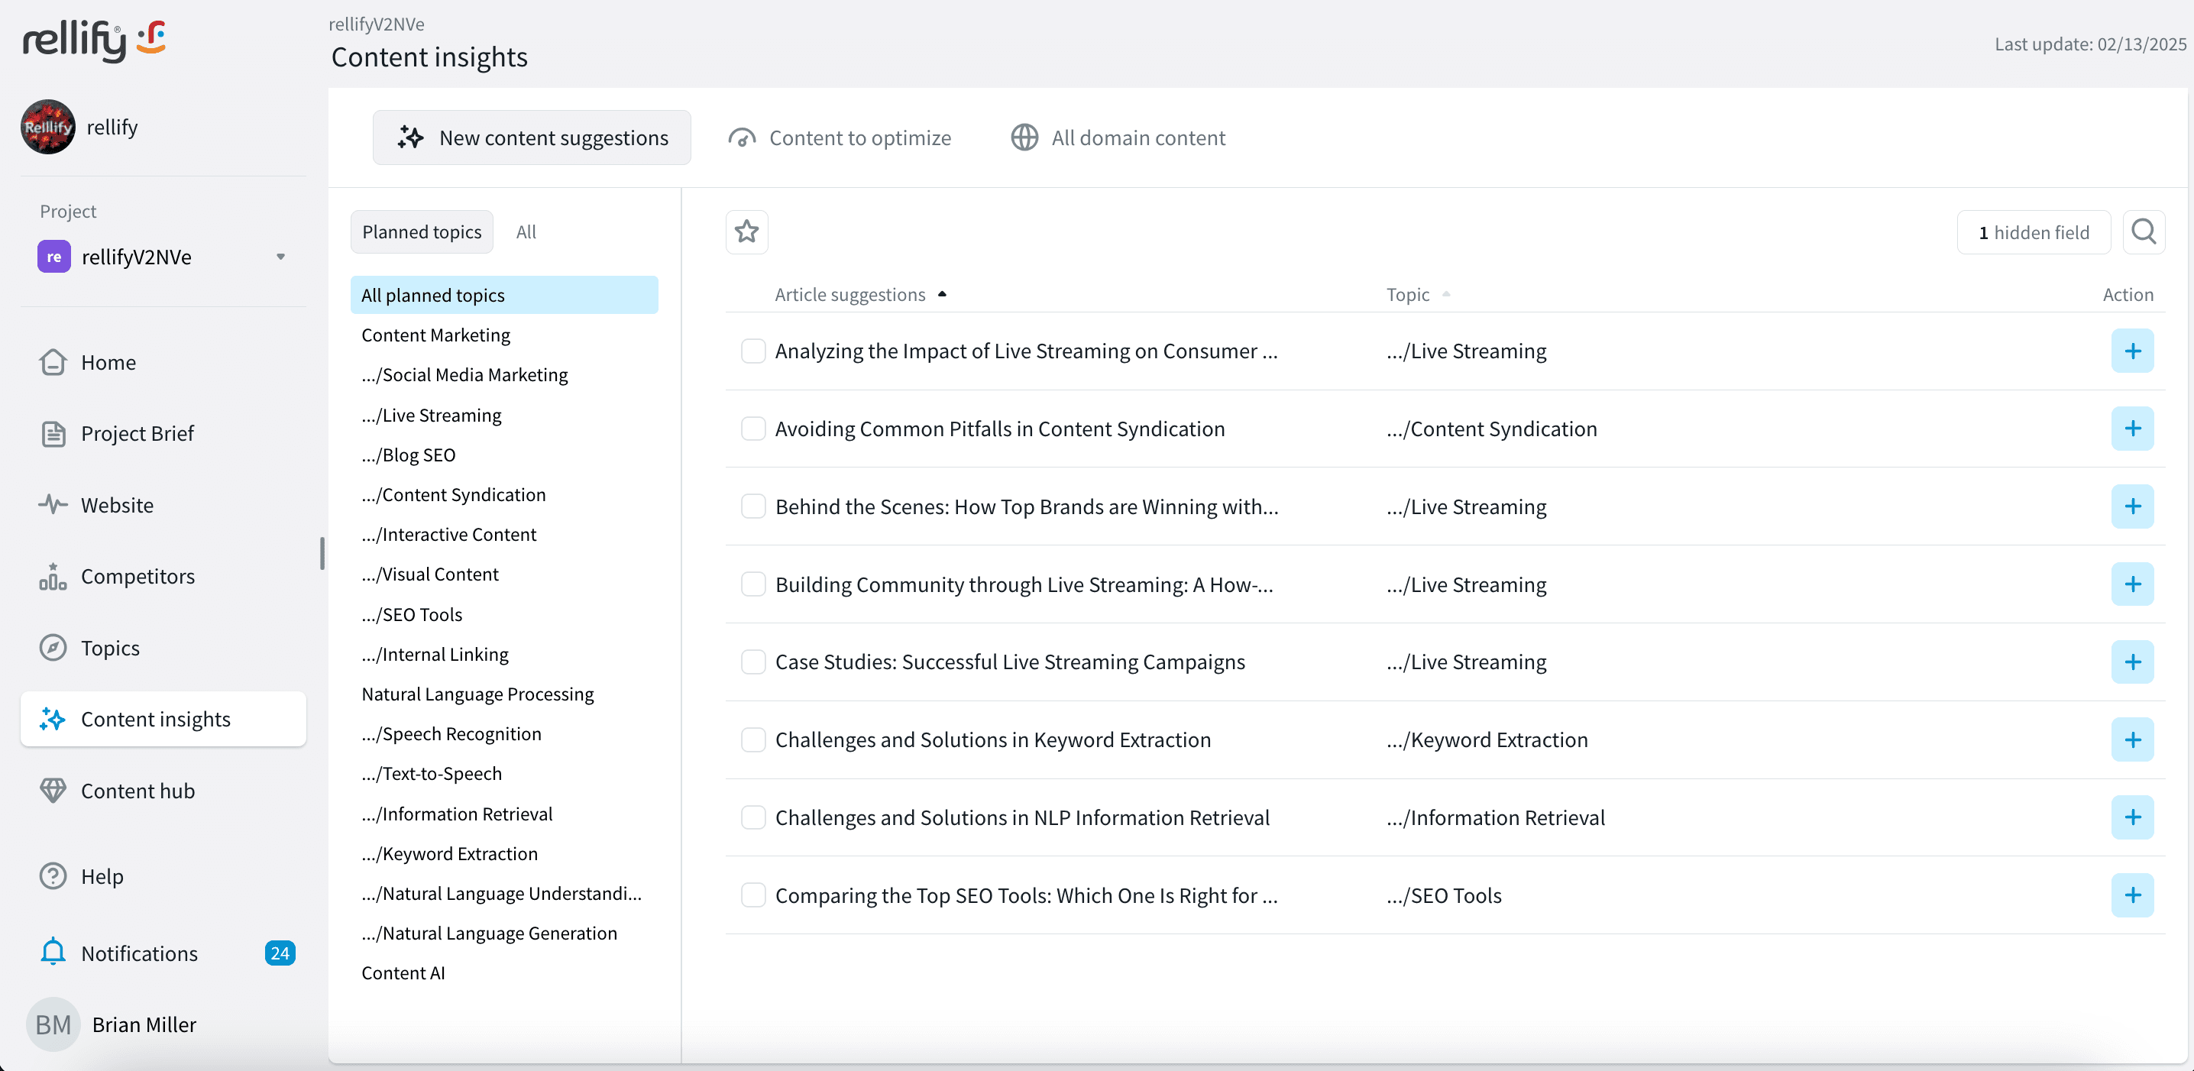This screenshot has width=2194, height=1071.
Task: Go to Content hub in sidebar
Action: click(138, 791)
